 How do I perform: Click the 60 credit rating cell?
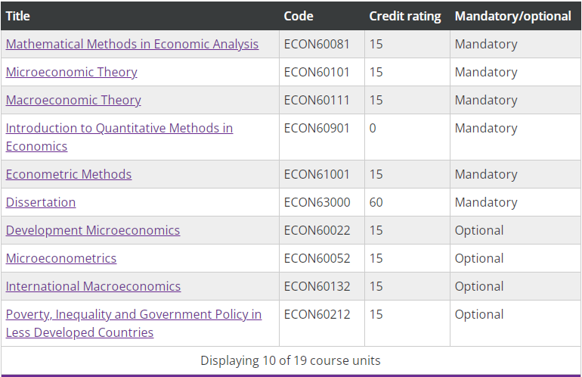[x=376, y=202]
